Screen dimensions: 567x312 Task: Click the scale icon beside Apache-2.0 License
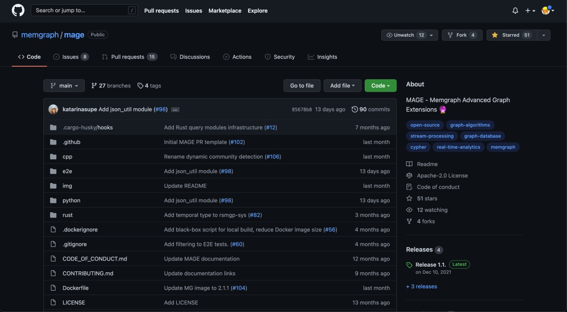(x=409, y=175)
